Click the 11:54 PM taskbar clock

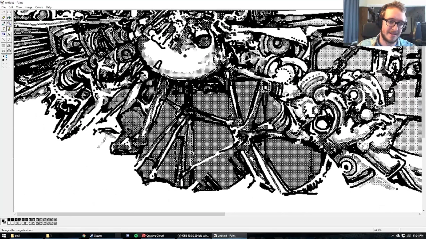(418, 236)
